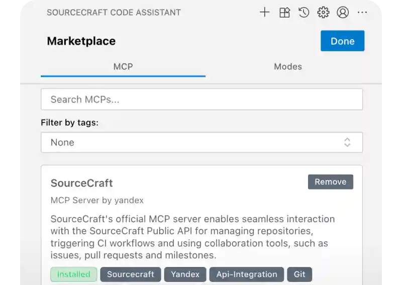This screenshot has width=402, height=285.
Task: Click the plus icon to start new task
Action: click(264, 13)
